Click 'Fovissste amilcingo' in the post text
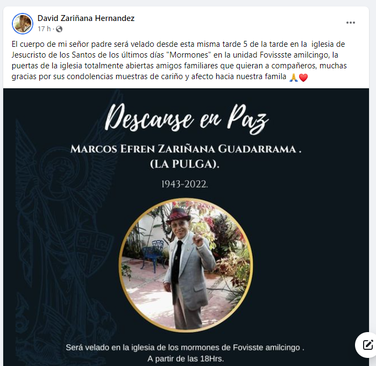Viewport: 376px width, 366px height. pyautogui.click(x=295, y=55)
